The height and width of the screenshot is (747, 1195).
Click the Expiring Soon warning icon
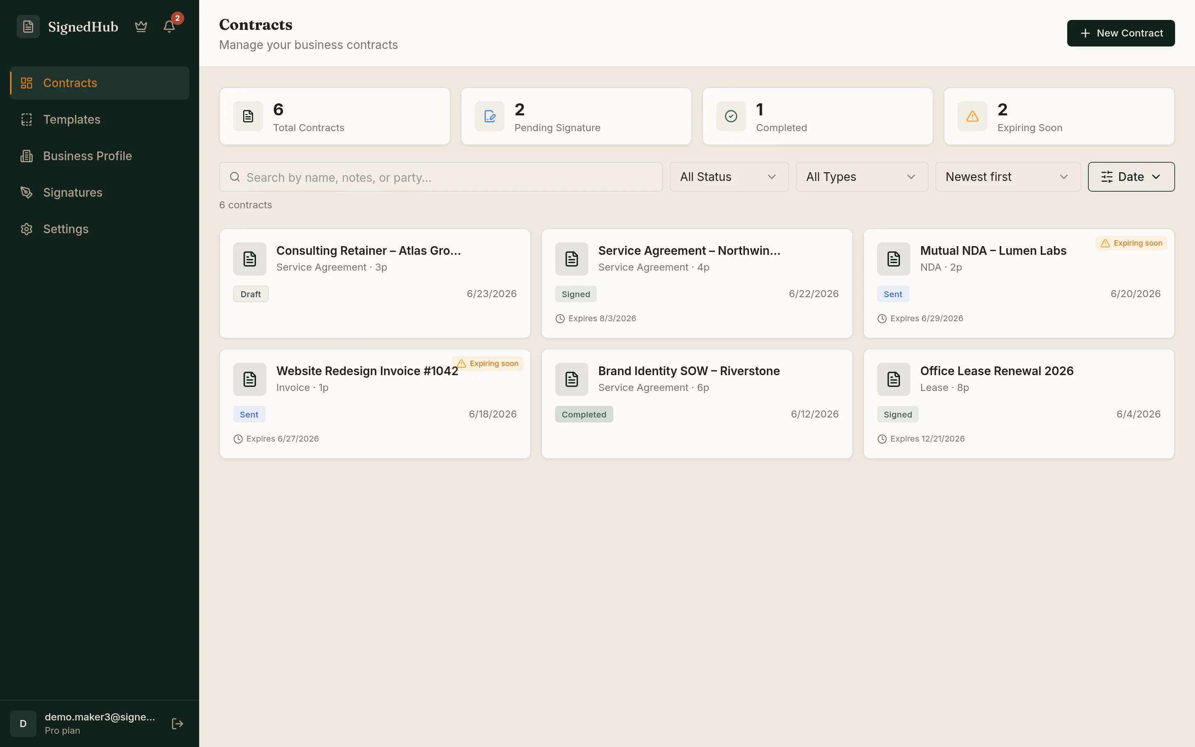973,116
